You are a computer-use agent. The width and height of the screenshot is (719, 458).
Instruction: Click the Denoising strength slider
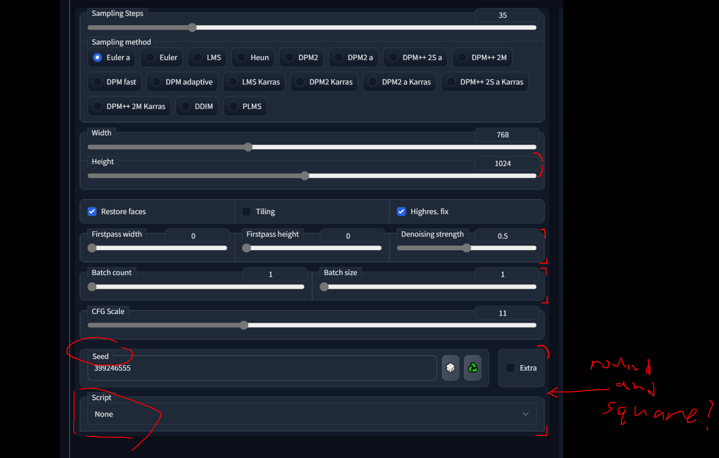coord(466,248)
